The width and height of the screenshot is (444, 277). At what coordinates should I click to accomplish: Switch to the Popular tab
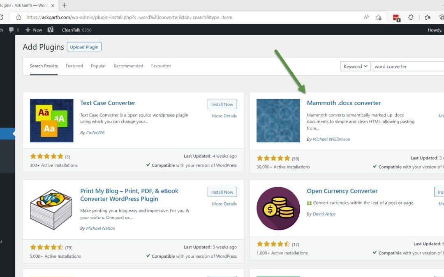(98, 66)
